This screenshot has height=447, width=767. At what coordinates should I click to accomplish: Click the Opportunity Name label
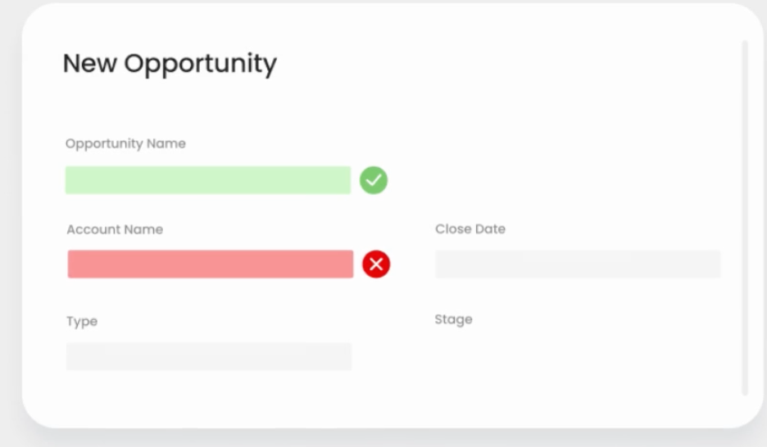125,143
